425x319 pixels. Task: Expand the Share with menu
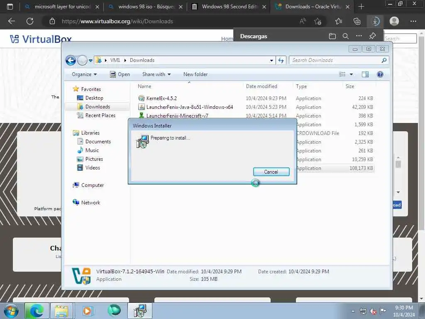[x=156, y=74]
